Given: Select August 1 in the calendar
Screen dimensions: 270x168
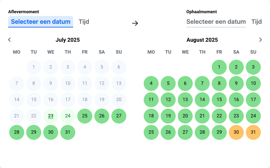Looking at the screenshot, I should click(219, 67).
